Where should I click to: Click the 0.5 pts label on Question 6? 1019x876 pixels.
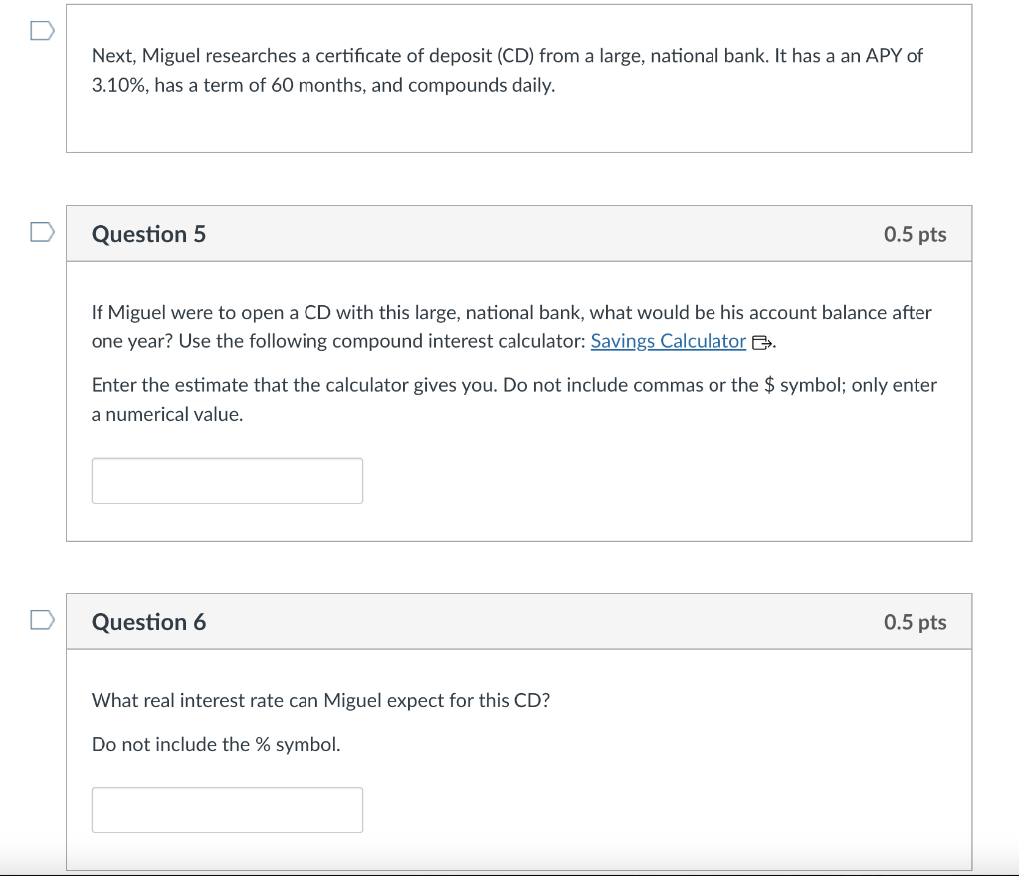915,621
